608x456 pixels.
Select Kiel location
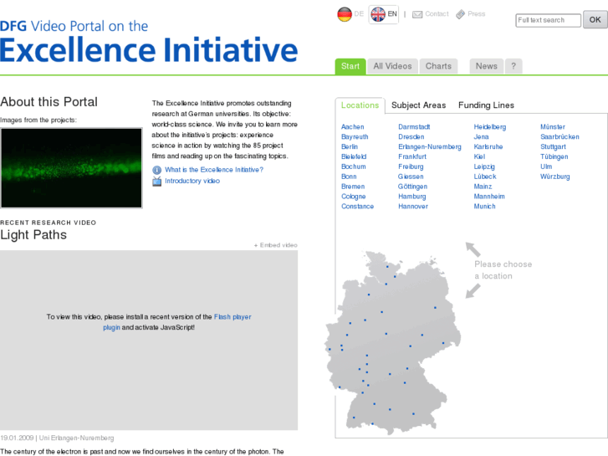point(479,156)
